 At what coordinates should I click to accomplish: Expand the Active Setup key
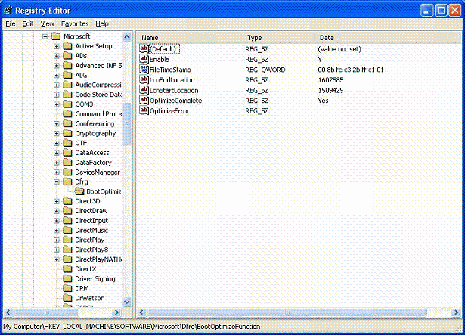pyautogui.click(x=57, y=46)
